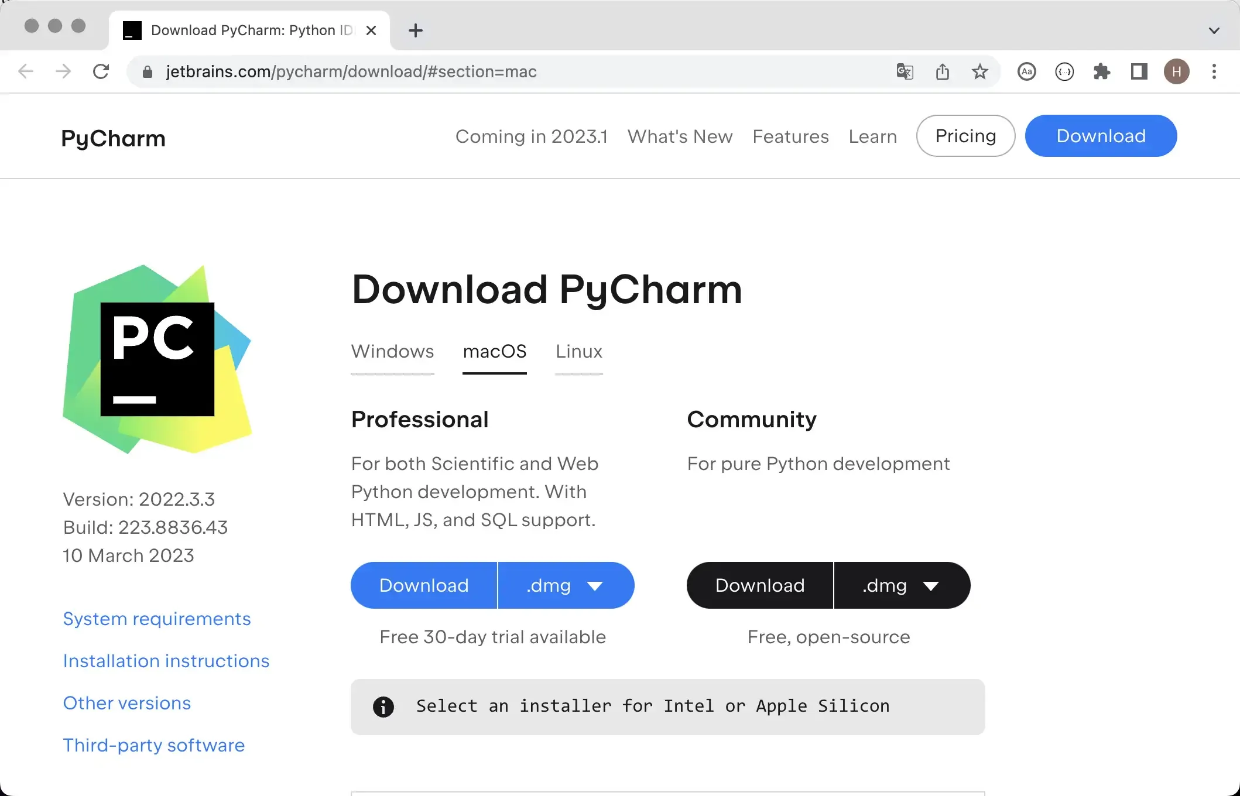This screenshot has height=796, width=1240.
Task: Click the reload page icon
Action: tap(100, 71)
